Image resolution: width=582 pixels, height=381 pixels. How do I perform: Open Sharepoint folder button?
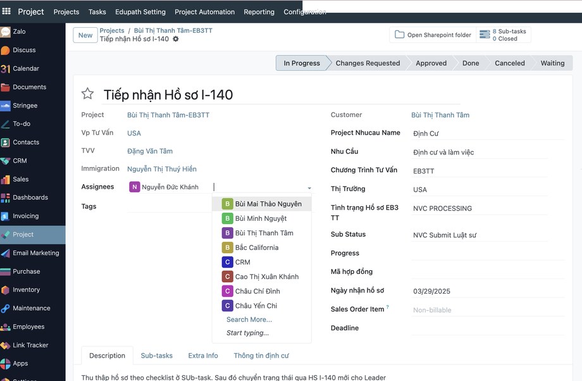point(433,35)
